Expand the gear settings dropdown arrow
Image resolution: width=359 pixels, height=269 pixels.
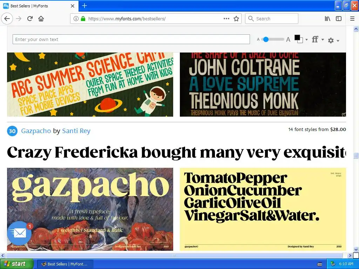tap(338, 41)
